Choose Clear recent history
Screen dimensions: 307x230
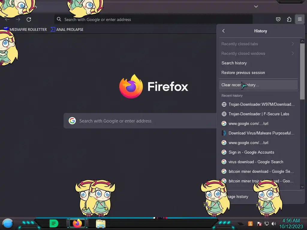click(258, 85)
